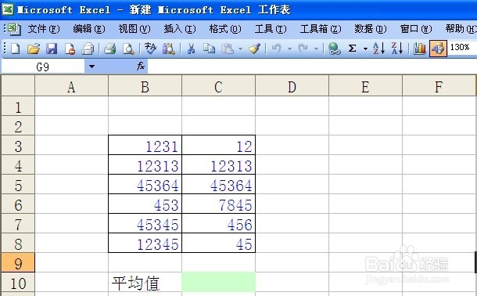This screenshot has width=477, height=296.
Task: Save the workbook with the floppy icon
Action: pyautogui.click(x=52, y=49)
